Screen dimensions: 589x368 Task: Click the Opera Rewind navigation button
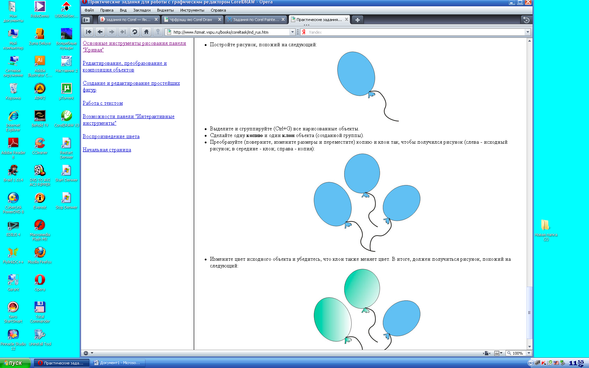click(89, 32)
